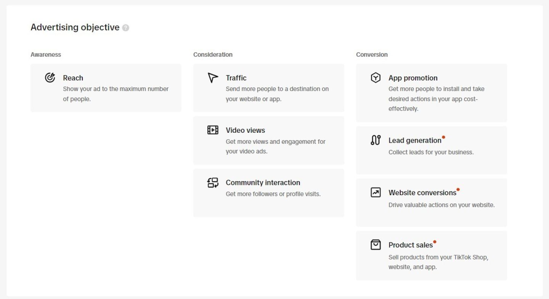Image resolution: width=549 pixels, height=299 pixels.
Task: Click the Video views film icon
Action: tap(213, 130)
